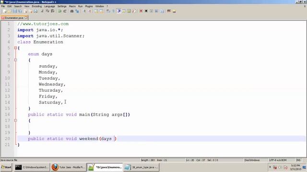
Task: Click the Paste toolbar icon
Action: [x=52, y=11]
